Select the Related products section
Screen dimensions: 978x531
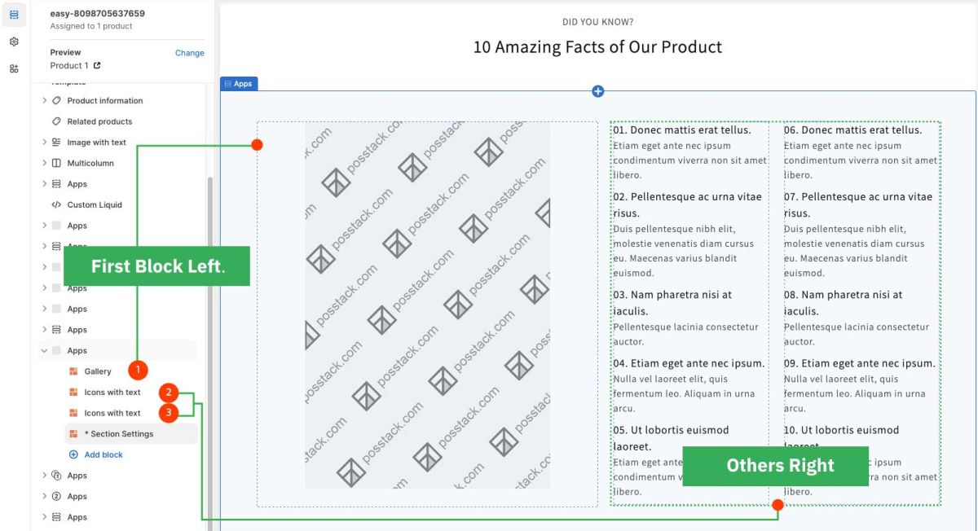[x=96, y=121]
